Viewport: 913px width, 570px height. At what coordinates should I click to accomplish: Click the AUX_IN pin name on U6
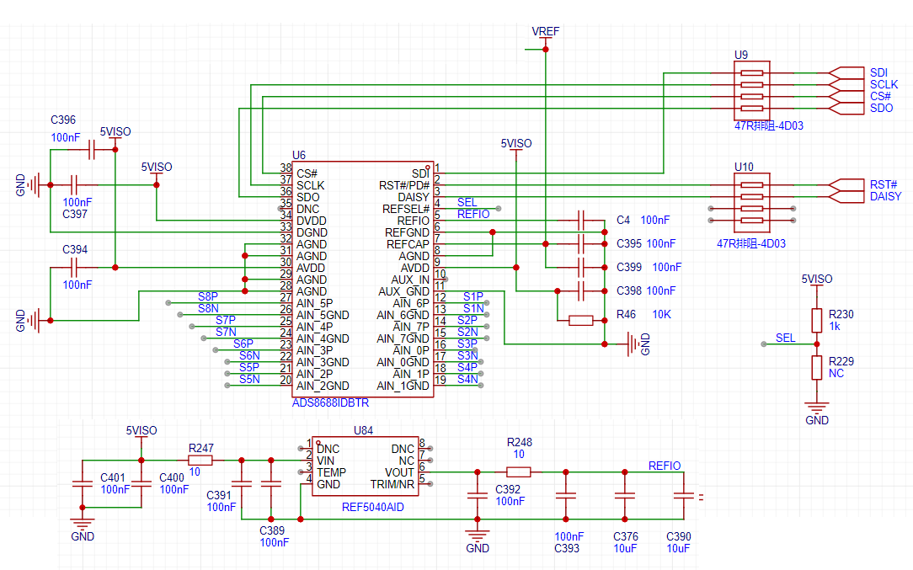coord(410,280)
